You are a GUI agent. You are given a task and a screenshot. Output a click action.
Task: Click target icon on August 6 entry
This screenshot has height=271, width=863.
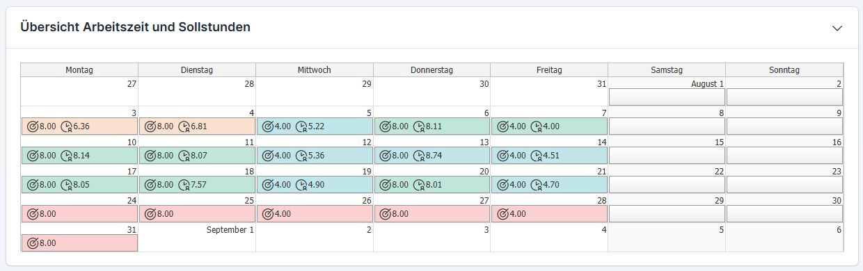pyautogui.click(x=384, y=126)
